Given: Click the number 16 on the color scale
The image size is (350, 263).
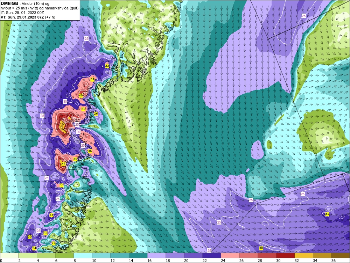Looking at the screenshot, I should pyautogui.click(x=149, y=261).
